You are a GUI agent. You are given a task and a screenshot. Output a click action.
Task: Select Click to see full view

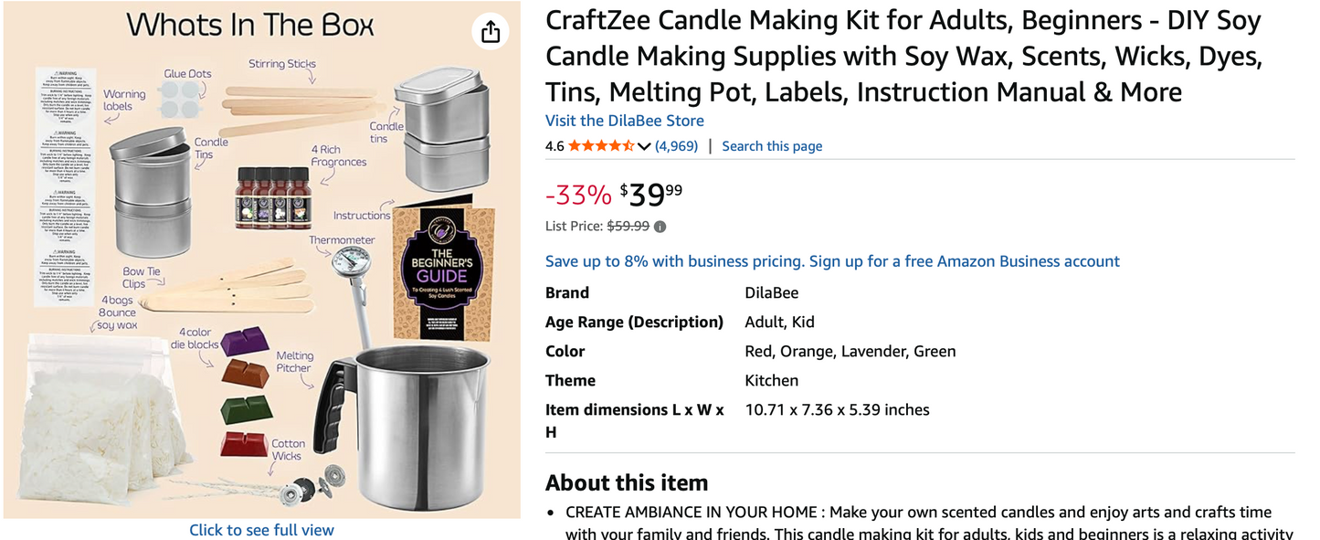[x=261, y=529]
